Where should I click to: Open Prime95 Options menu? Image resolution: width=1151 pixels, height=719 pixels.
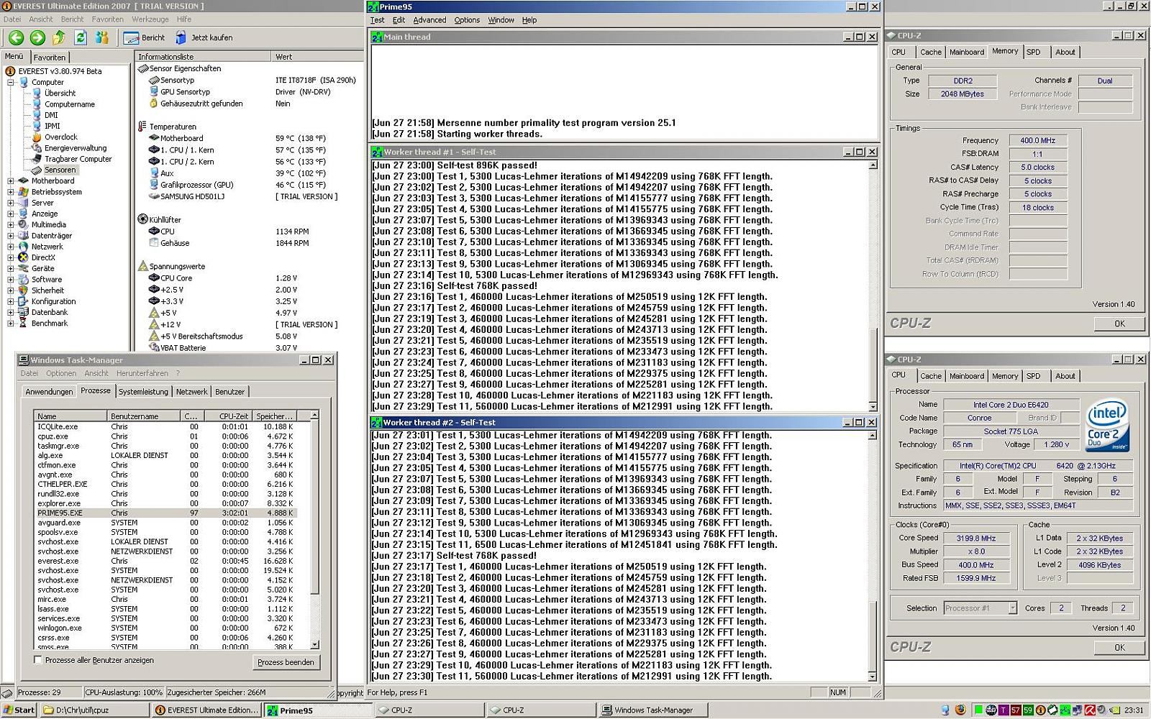pos(467,20)
